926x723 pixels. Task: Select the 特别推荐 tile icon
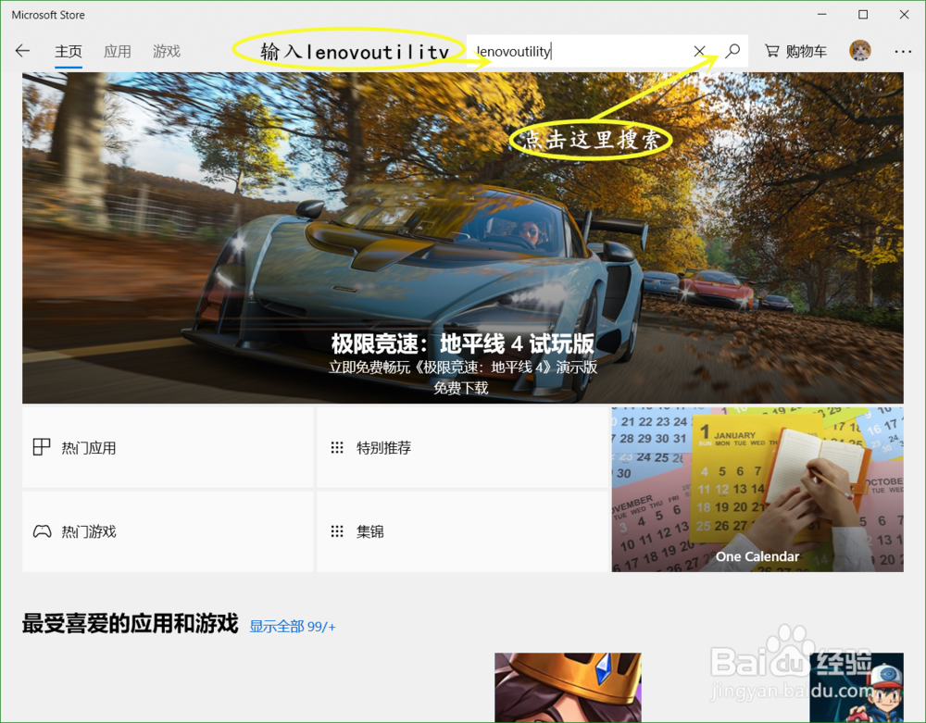(x=338, y=446)
